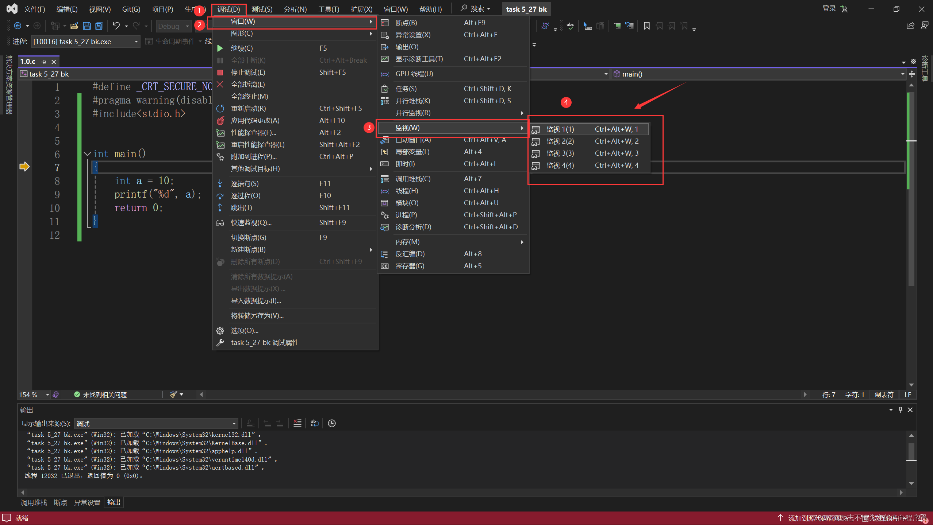Select 监视 2(2) watch window
Image resolution: width=933 pixels, height=525 pixels.
pos(589,141)
